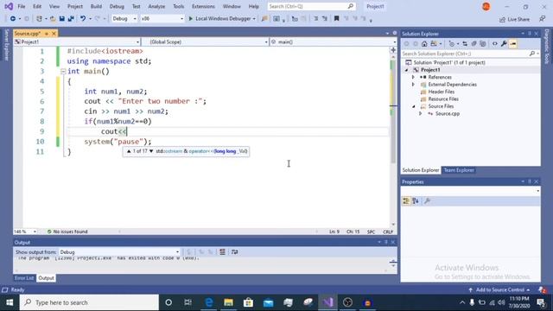Click the Task View taskbar icon
553x311 pixels.
188,302
